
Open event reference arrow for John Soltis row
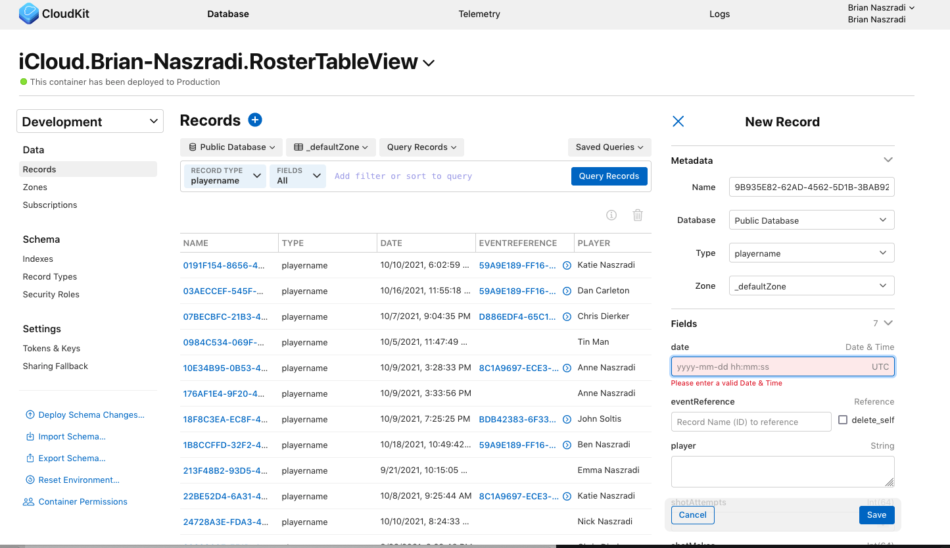567,419
